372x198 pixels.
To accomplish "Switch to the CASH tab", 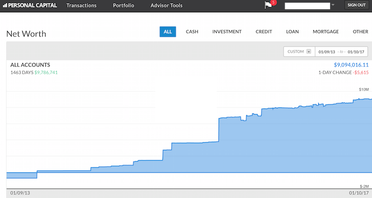I will pyautogui.click(x=192, y=32).
